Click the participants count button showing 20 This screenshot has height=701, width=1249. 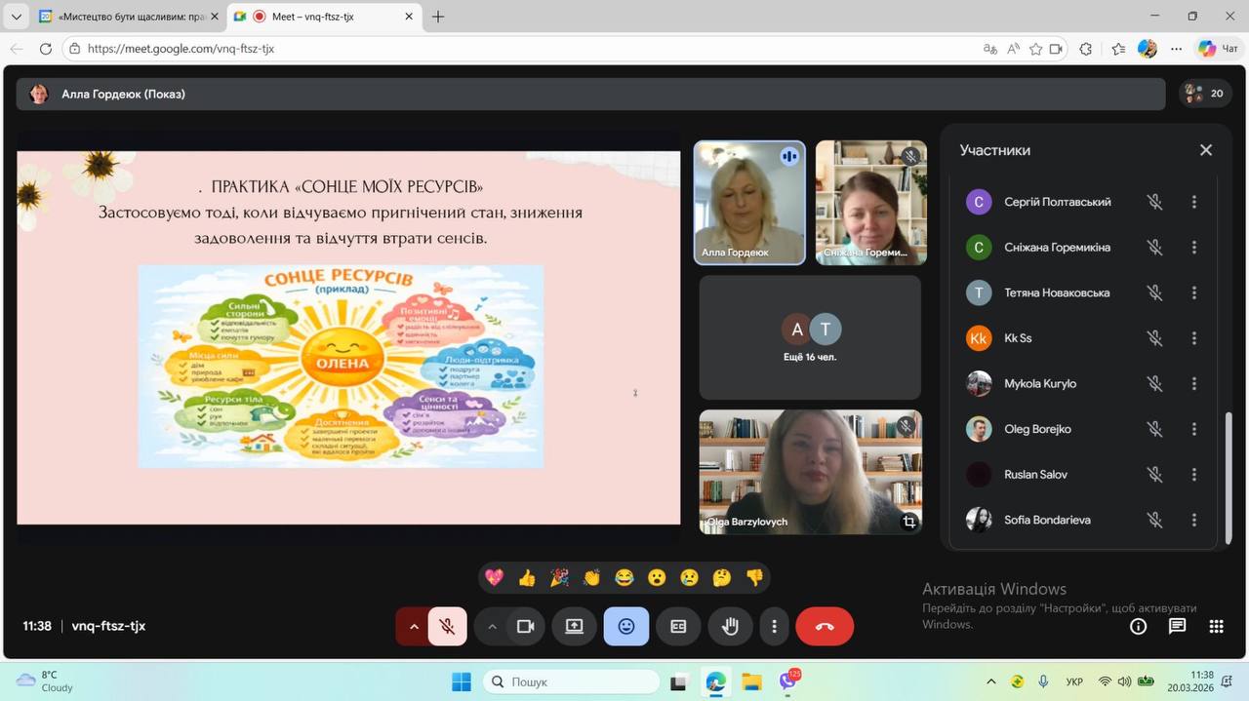coord(1204,94)
